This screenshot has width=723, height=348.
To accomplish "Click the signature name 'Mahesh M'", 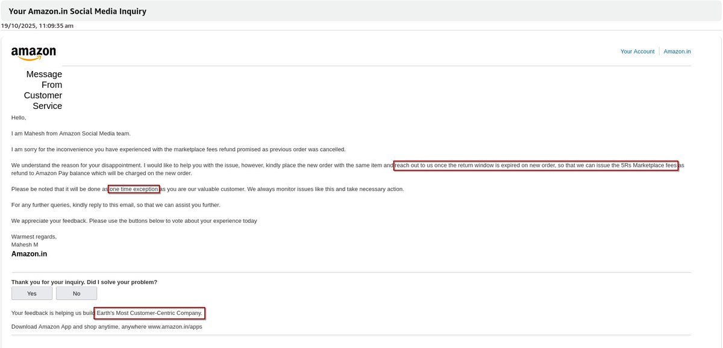I will [25, 244].
